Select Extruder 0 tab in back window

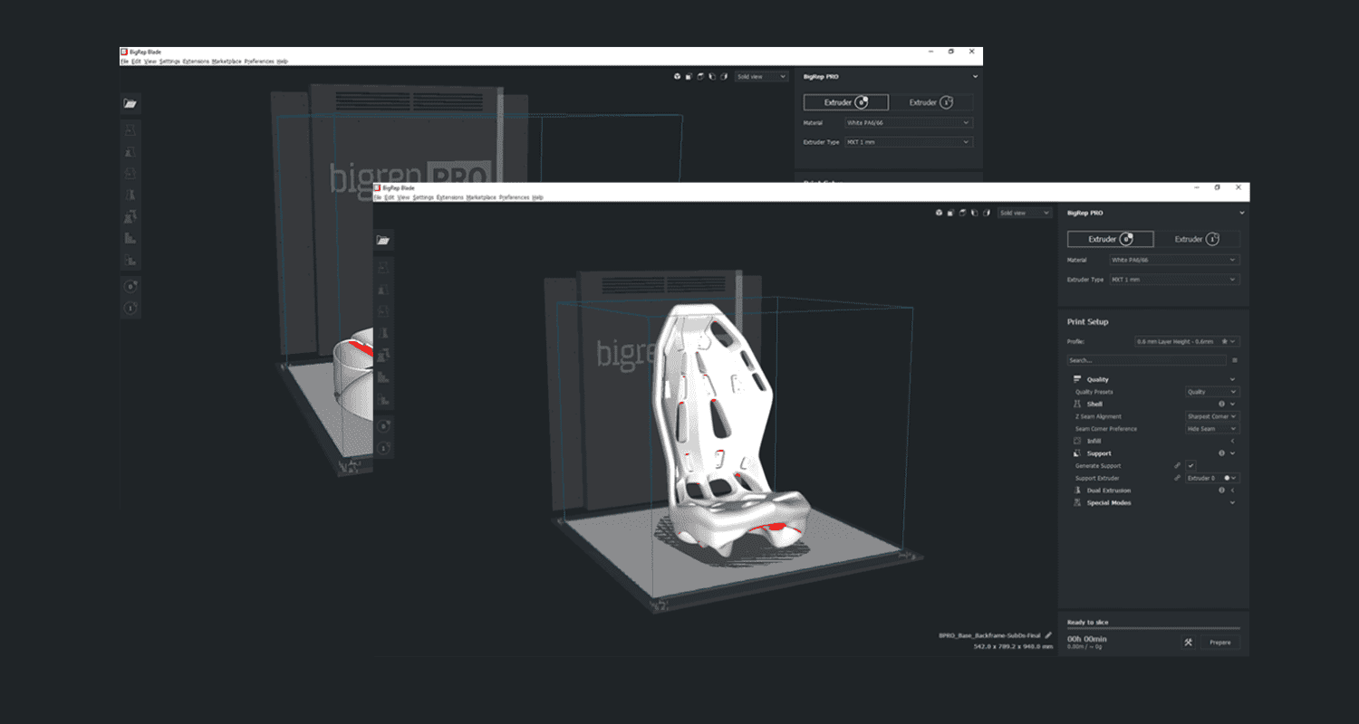846,102
